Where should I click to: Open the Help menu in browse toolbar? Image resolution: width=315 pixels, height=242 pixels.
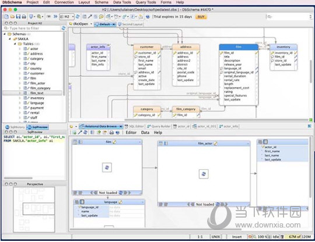[158, 133]
